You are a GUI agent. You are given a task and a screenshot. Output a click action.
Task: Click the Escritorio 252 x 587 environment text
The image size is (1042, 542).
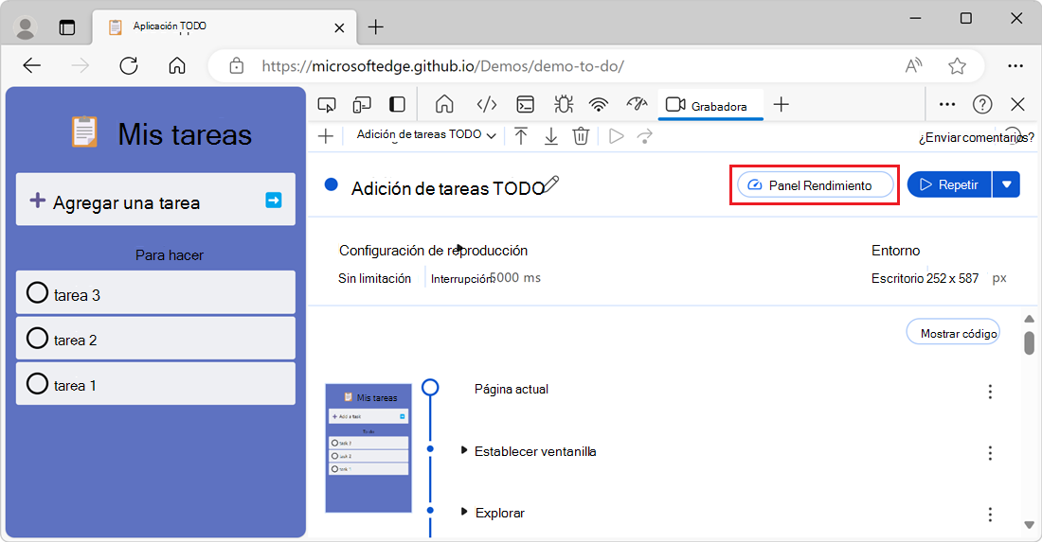coord(925,279)
